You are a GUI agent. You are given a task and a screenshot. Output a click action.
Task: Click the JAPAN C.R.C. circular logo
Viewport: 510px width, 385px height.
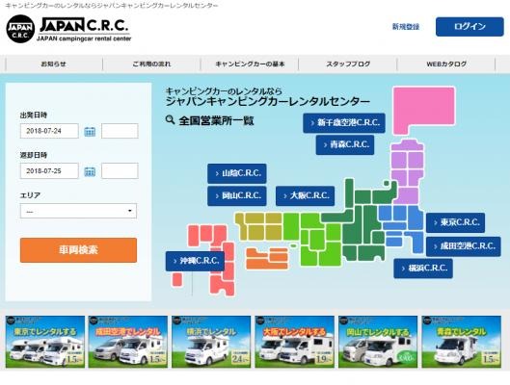[x=20, y=29]
